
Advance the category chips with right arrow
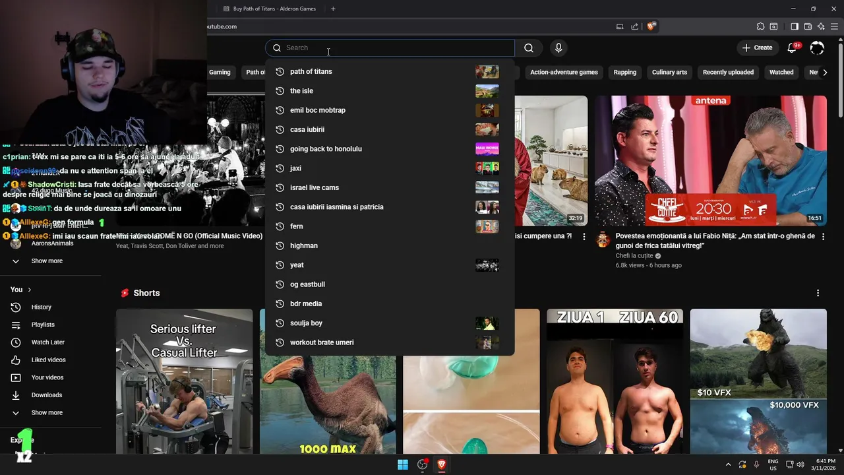[x=824, y=73]
